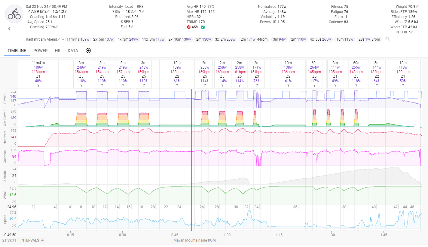Click the cycling activity type icon
Image resolution: width=428 pixels, height=247 pixels.
(x=14, y=14)
